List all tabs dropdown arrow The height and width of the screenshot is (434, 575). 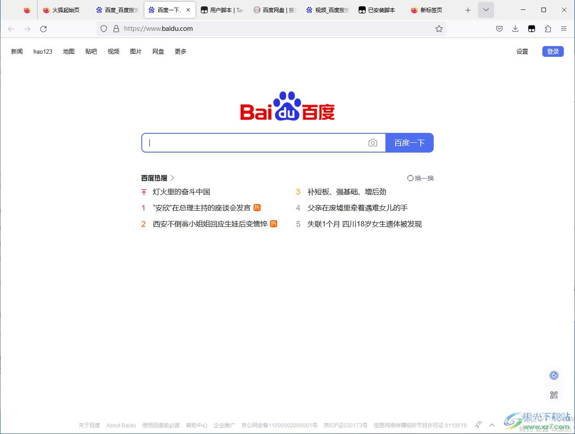click(486, 10)
